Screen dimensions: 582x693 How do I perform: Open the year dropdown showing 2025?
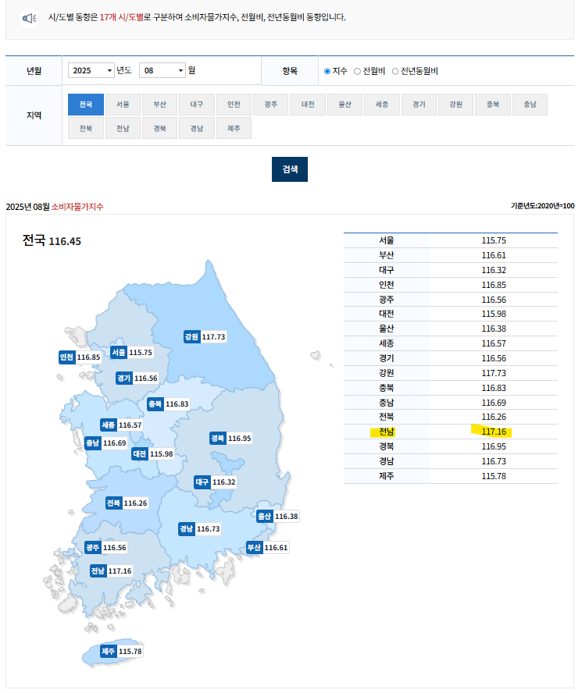pyautogui.click(x=91, y=70)
